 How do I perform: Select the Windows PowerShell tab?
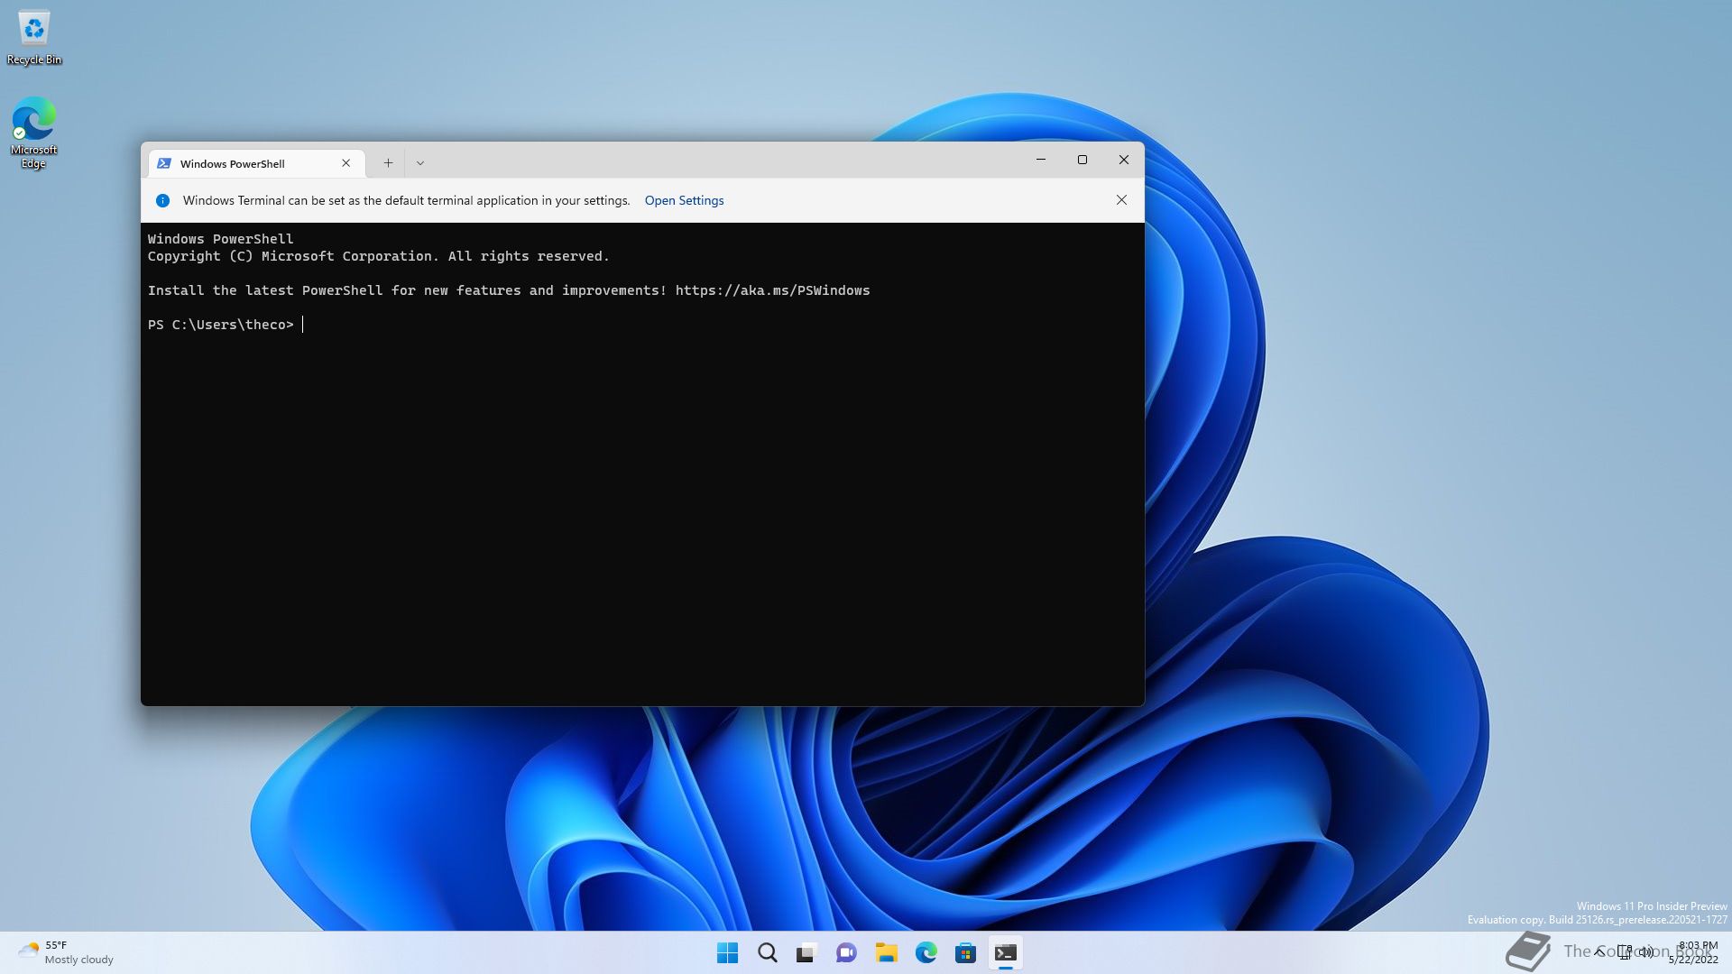256,163
